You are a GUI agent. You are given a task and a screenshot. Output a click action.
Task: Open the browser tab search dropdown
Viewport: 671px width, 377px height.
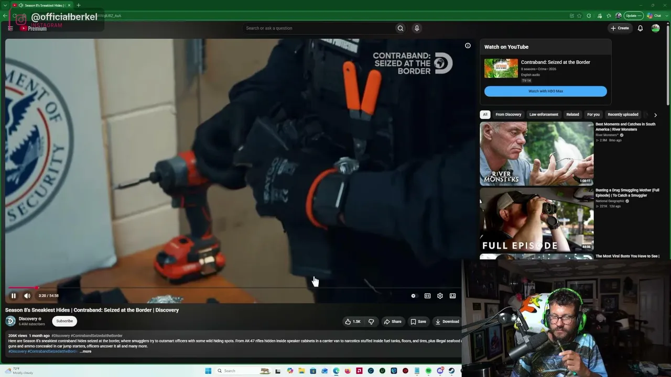point(5,5)
